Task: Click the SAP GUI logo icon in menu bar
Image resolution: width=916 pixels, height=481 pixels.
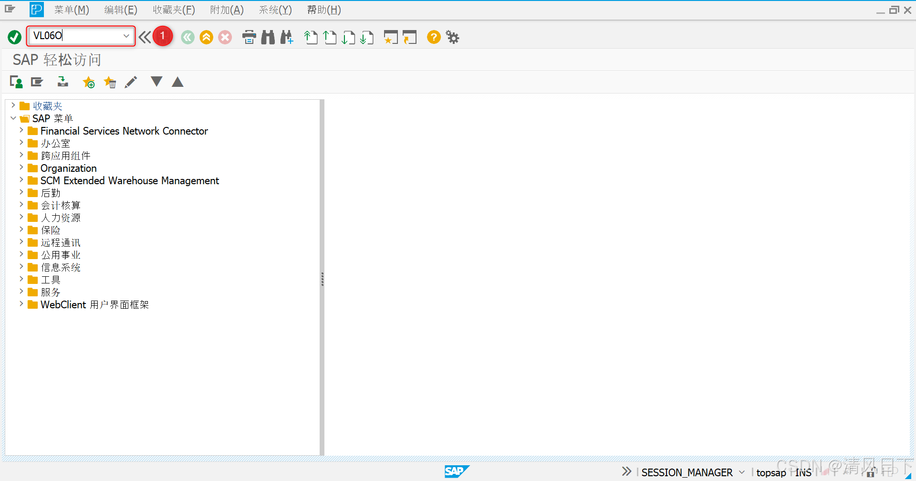Action: [36, 10]
